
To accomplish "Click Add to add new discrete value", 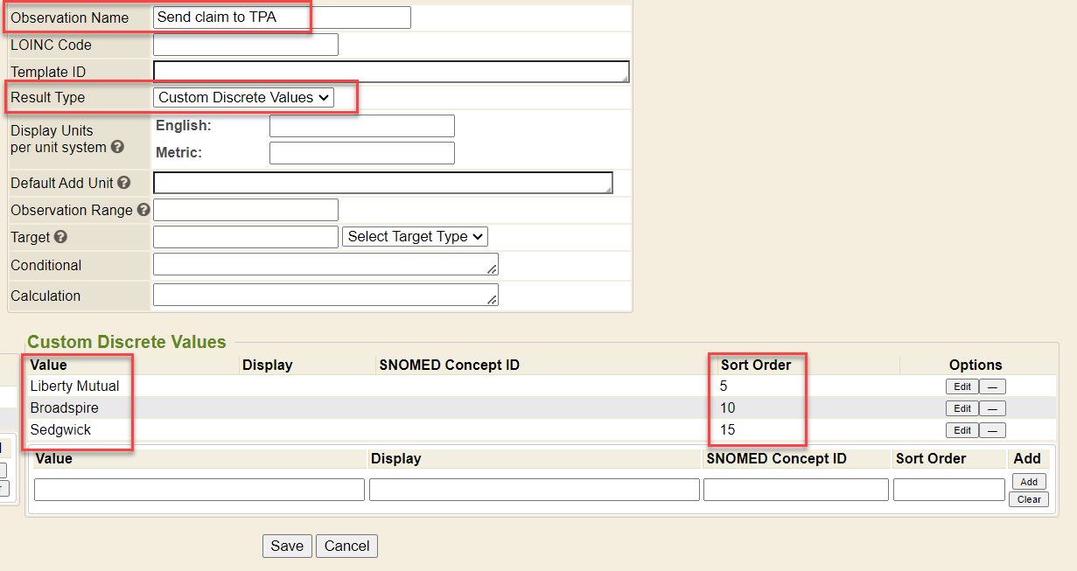I will [x=1028, y=482].
